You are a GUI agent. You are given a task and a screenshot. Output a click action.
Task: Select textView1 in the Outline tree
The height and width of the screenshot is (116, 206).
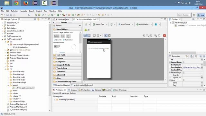tap(182, 25)
